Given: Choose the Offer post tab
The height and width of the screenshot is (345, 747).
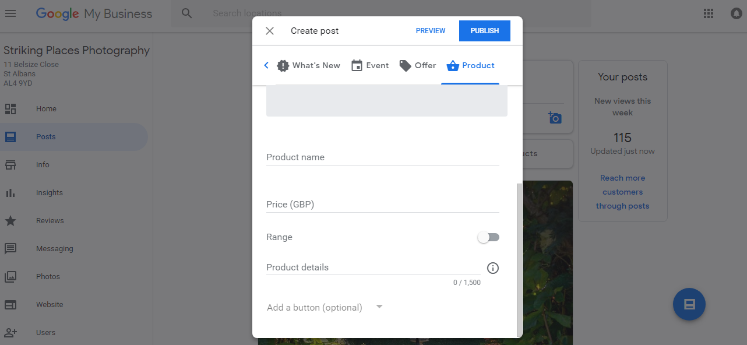Looking at the screenshot, I should click(x=418, y=66).
